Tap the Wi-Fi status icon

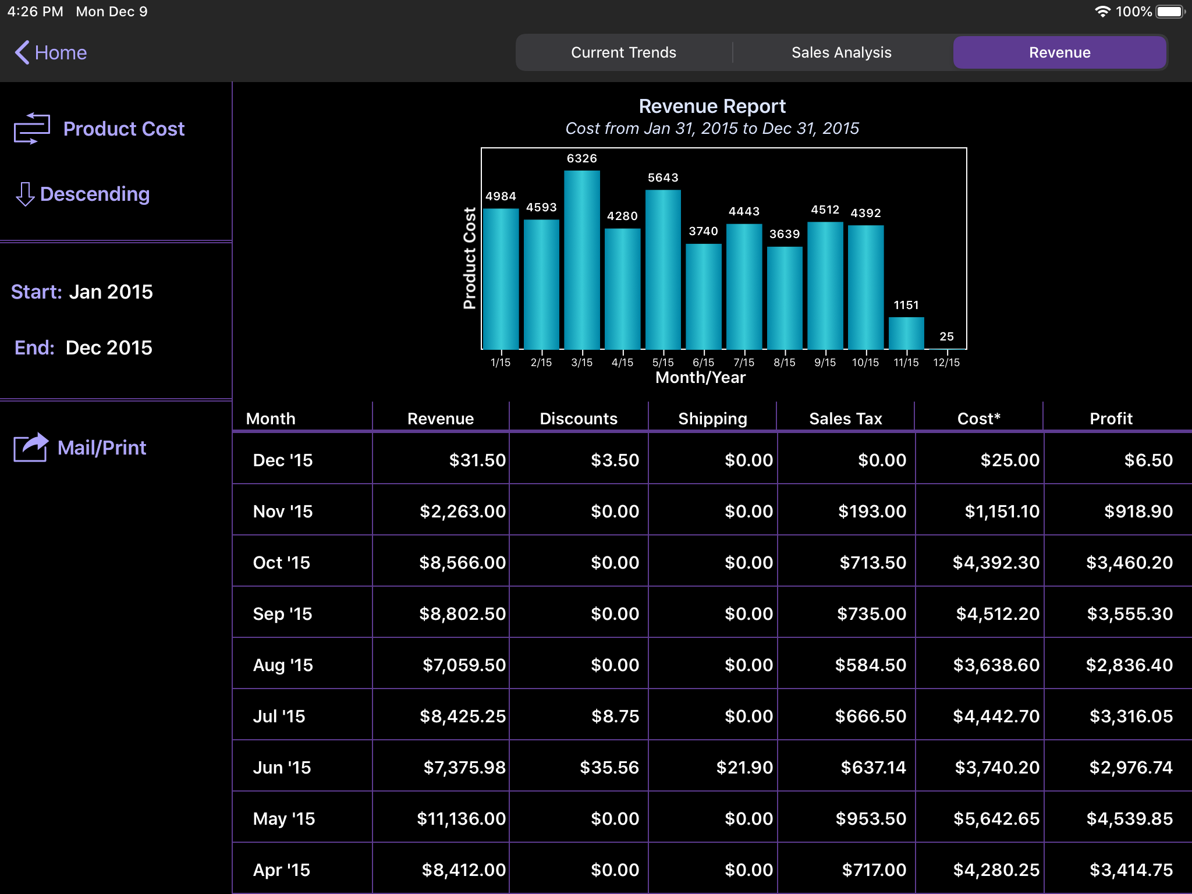[x=1102, y=12]
